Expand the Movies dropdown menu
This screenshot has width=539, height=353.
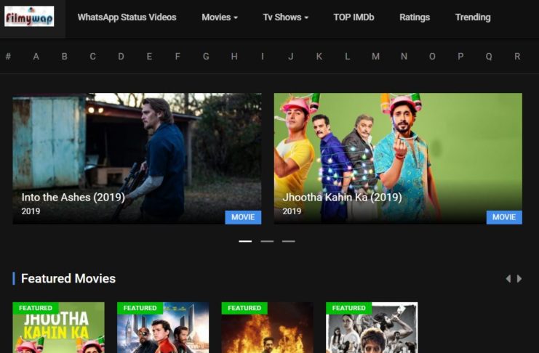tap(220, 17)
